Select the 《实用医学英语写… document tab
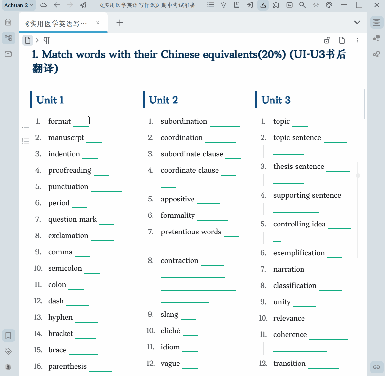The height and width of the screenshot is (376, 385). pos(63,23)
